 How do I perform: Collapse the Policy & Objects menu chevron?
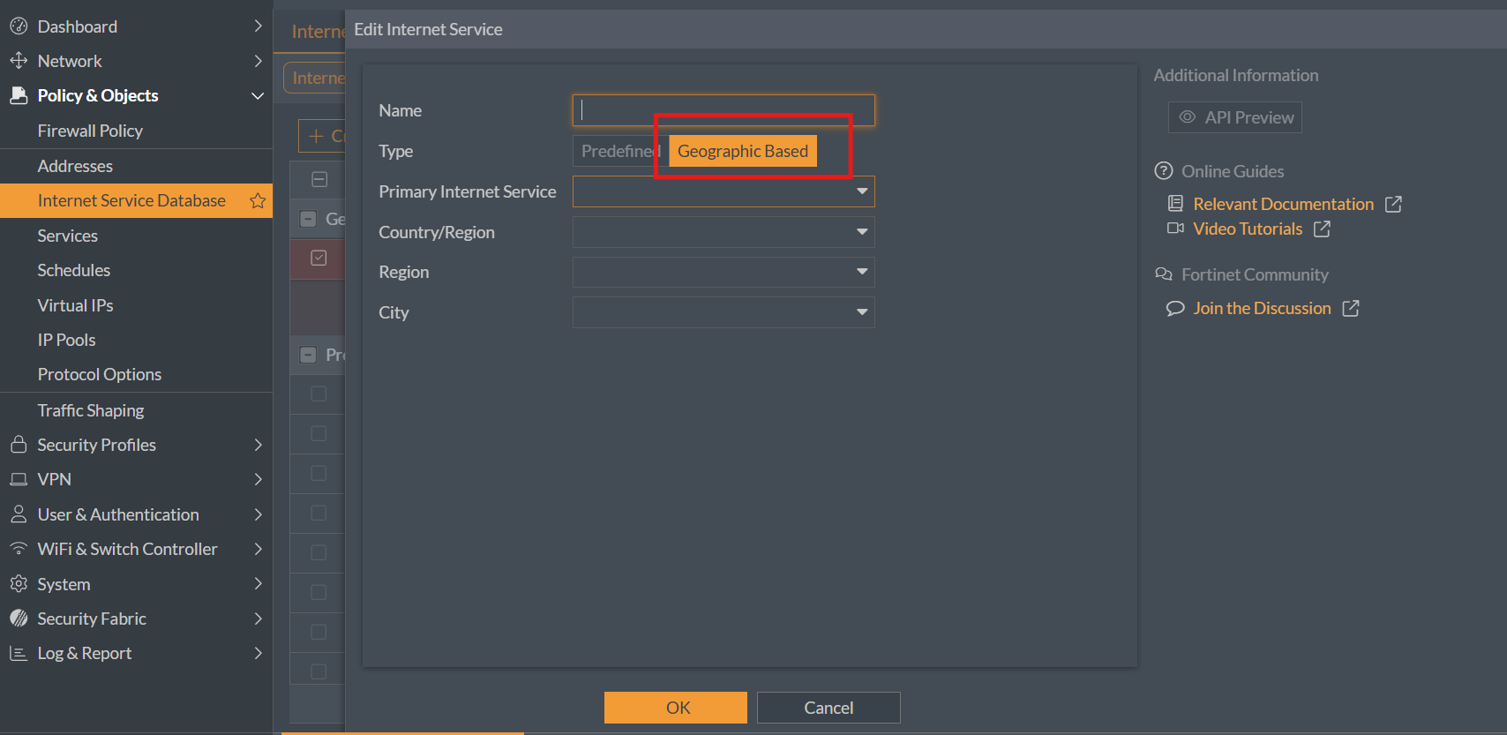(x=258, y=95)
